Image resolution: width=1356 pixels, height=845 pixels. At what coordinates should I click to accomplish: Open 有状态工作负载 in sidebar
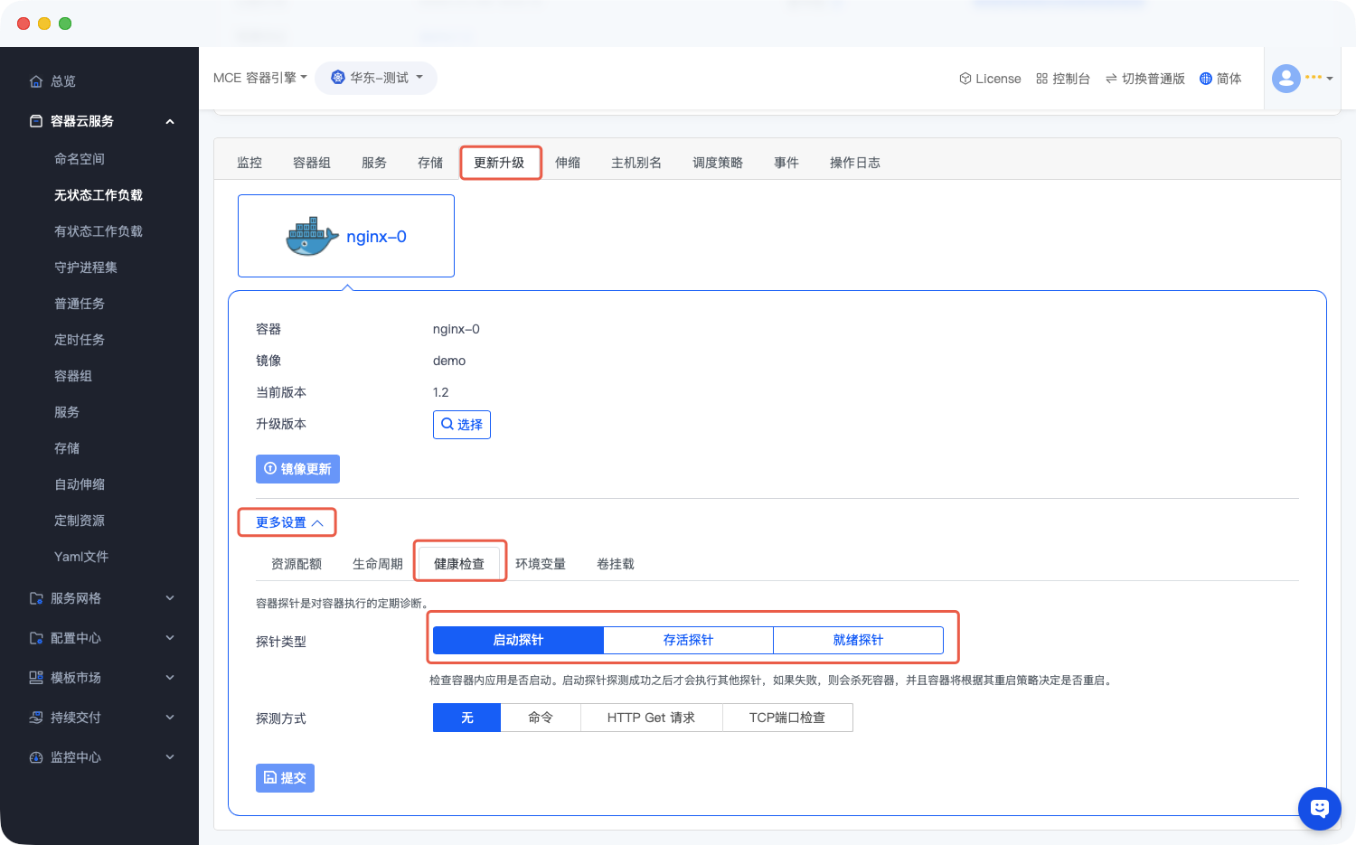(99, 231)
